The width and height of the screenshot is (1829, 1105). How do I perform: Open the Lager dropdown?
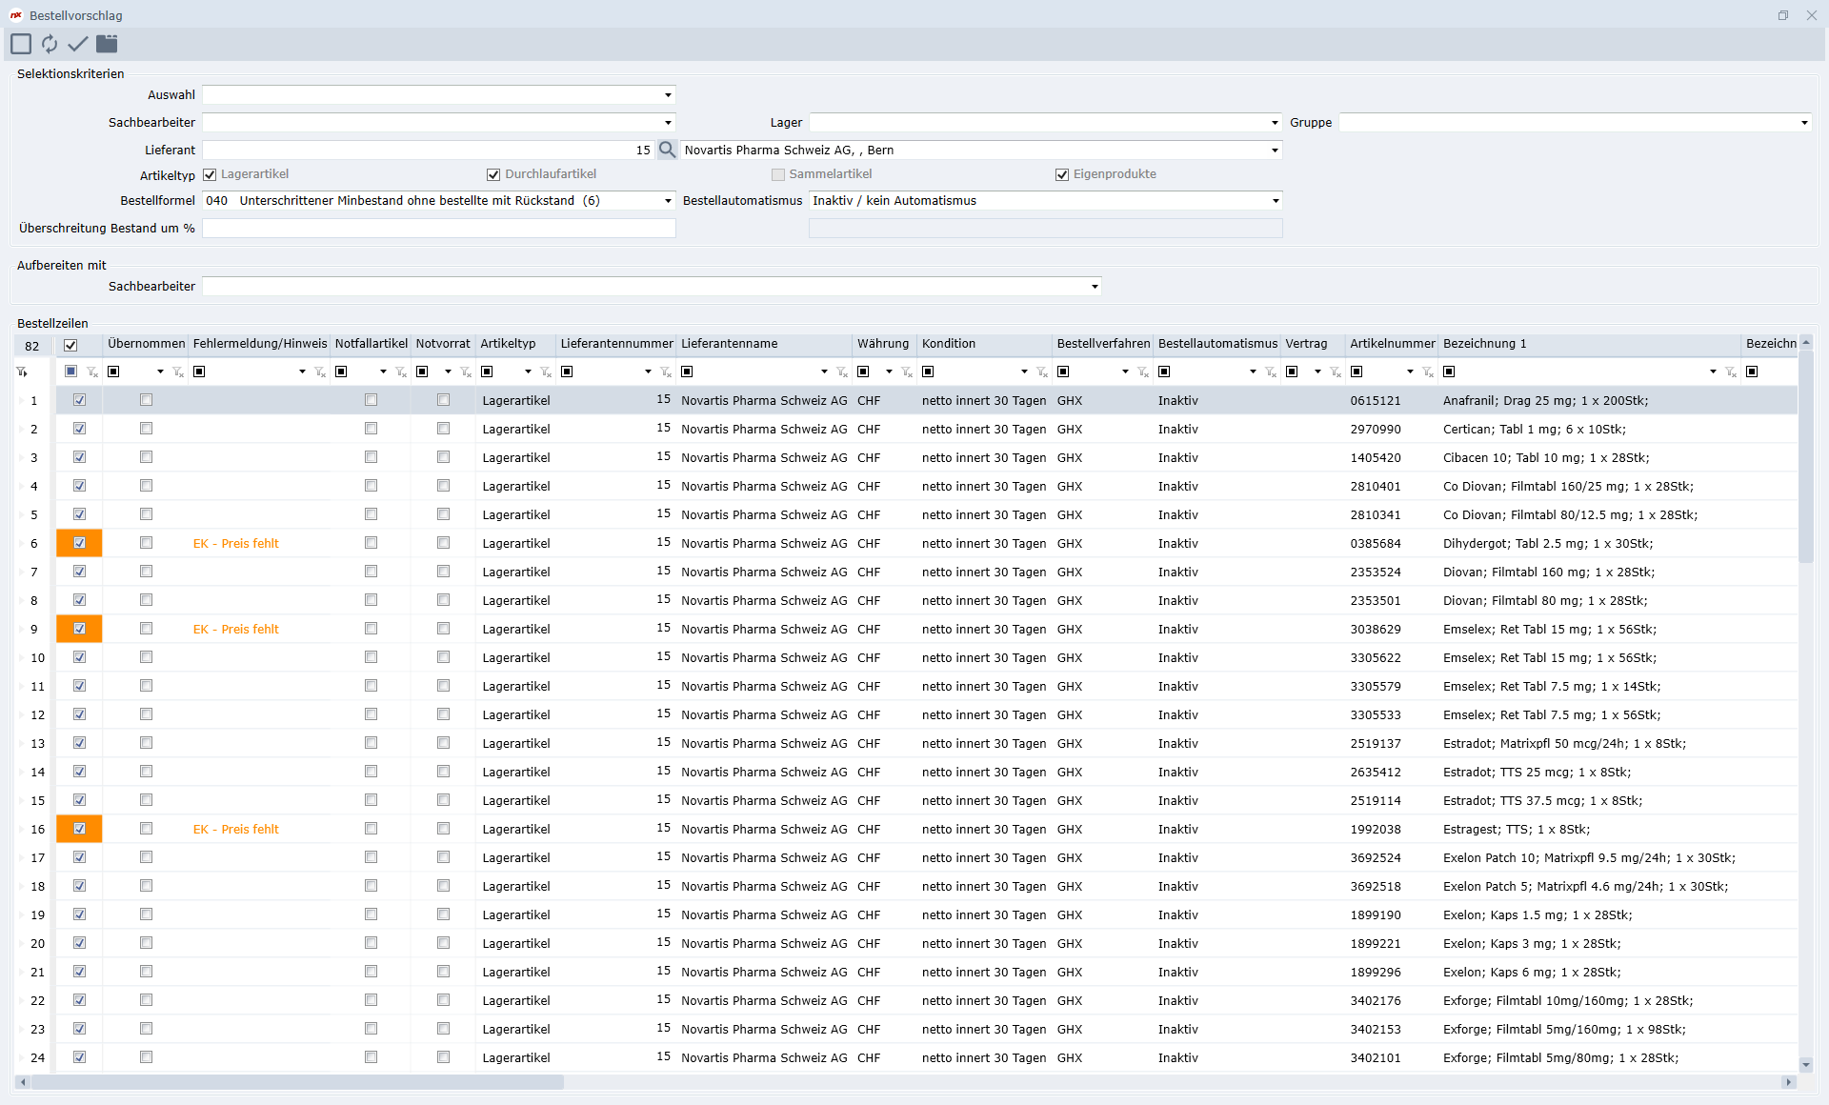1275,123
